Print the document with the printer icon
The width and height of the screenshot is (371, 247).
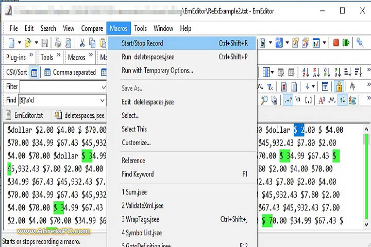pos(58,43)
